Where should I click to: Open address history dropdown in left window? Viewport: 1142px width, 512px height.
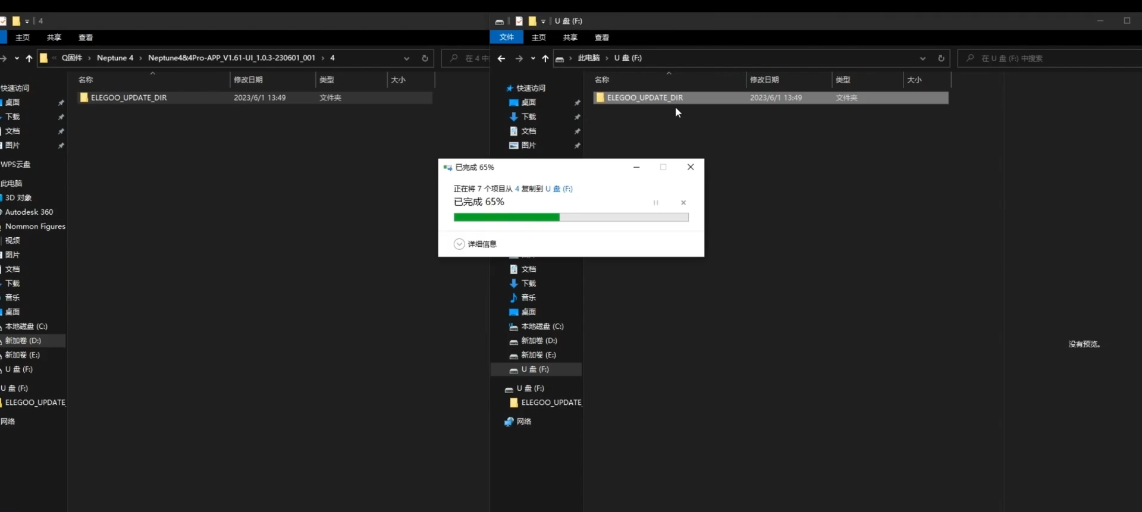pos(407,58)
